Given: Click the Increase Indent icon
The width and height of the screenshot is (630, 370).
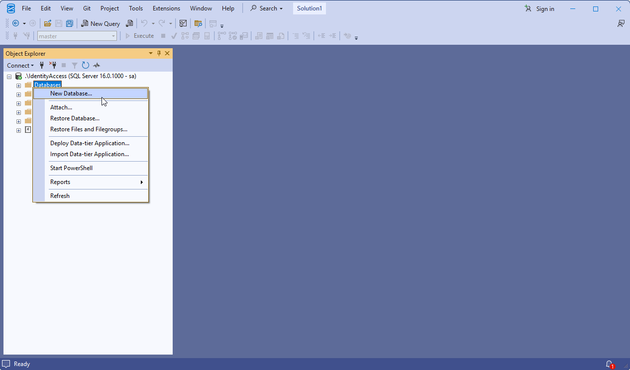Looking at the screenshot, I should tap(332, 36).
